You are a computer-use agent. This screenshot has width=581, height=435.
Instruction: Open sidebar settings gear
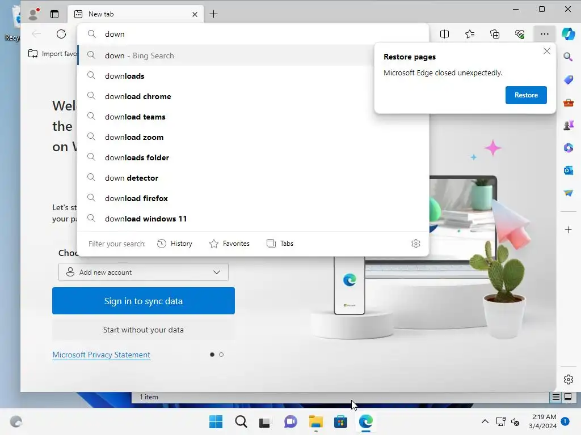[568, 379]
